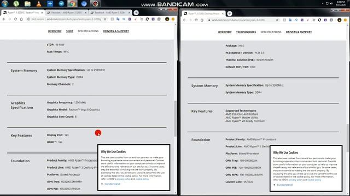Click Home button in right browser window

[x=202, y=20]
